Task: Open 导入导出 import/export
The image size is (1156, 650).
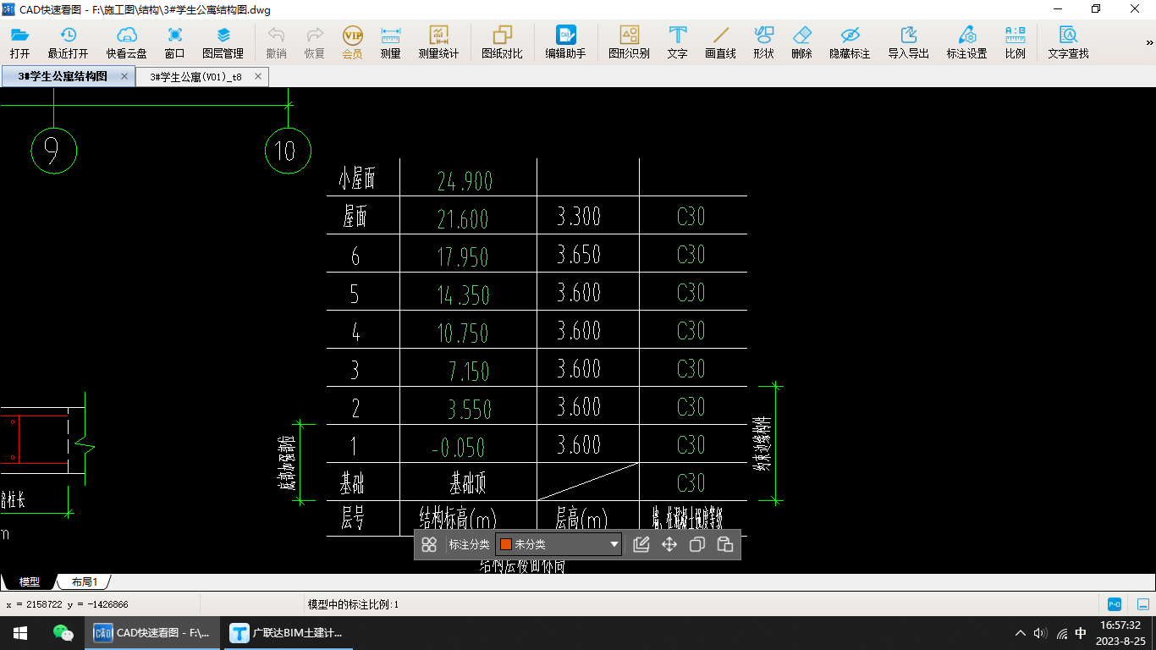Action: 908,42
